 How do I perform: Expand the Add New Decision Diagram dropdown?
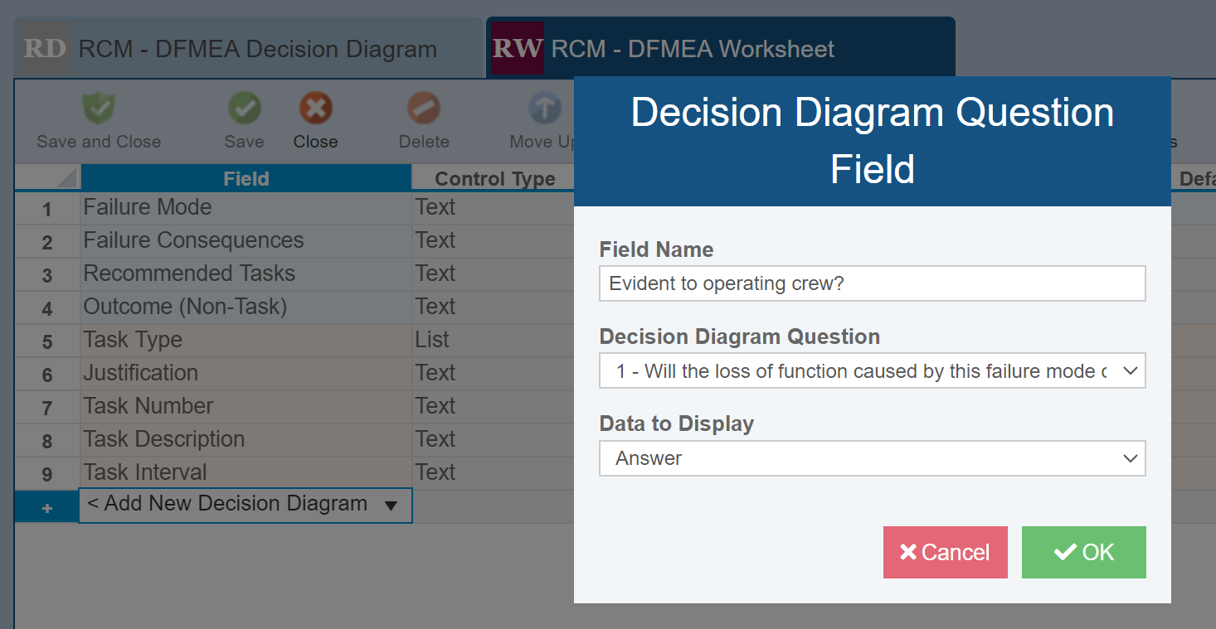click(x=392, y=504)
